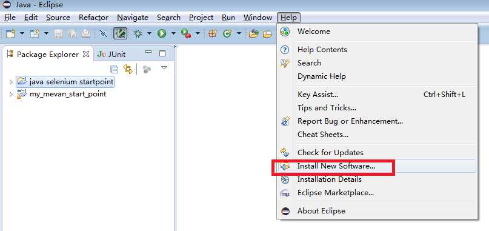Choose About Eclipse menu entry
Screen dimensions: 489x231
coord(377,211)
